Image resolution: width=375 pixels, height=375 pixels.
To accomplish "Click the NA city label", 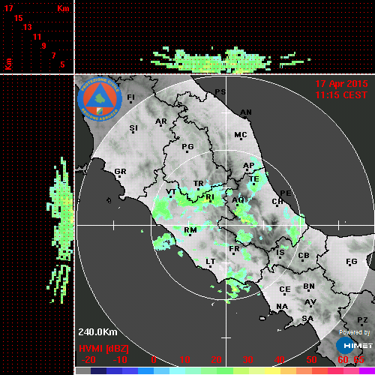I will [x=282, y=307].
